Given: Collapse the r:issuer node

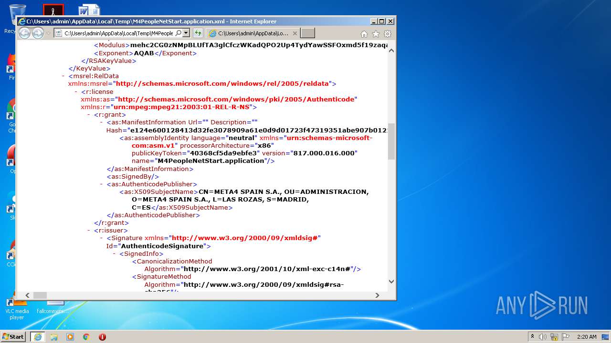Looking at the screenshot, I should pyautogui.click(x=88, y=230).
